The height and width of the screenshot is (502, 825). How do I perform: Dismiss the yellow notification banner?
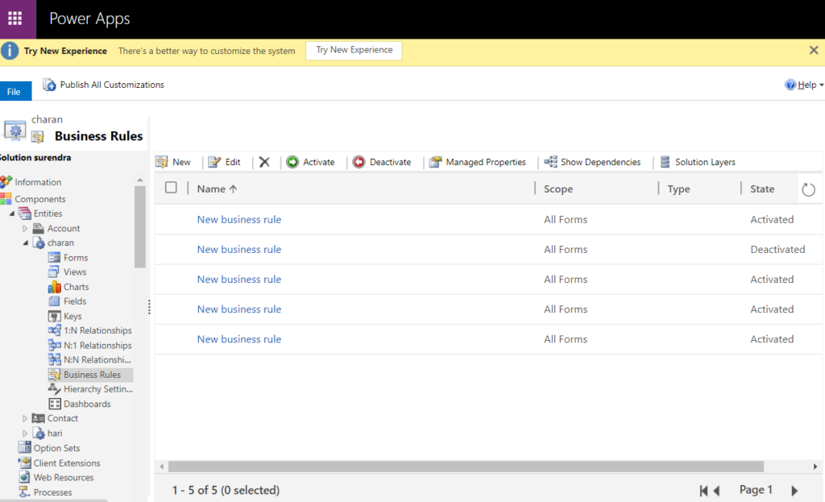tap(814, 50)
